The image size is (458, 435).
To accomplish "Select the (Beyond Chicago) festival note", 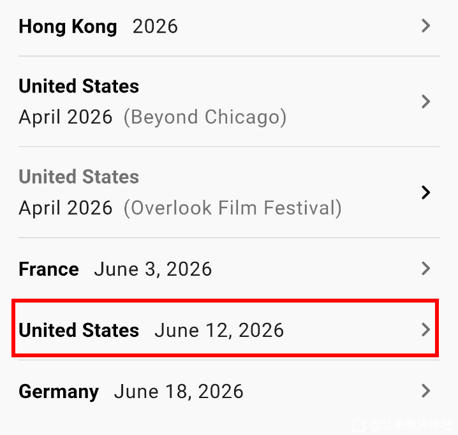I will (x=204, y=117).
